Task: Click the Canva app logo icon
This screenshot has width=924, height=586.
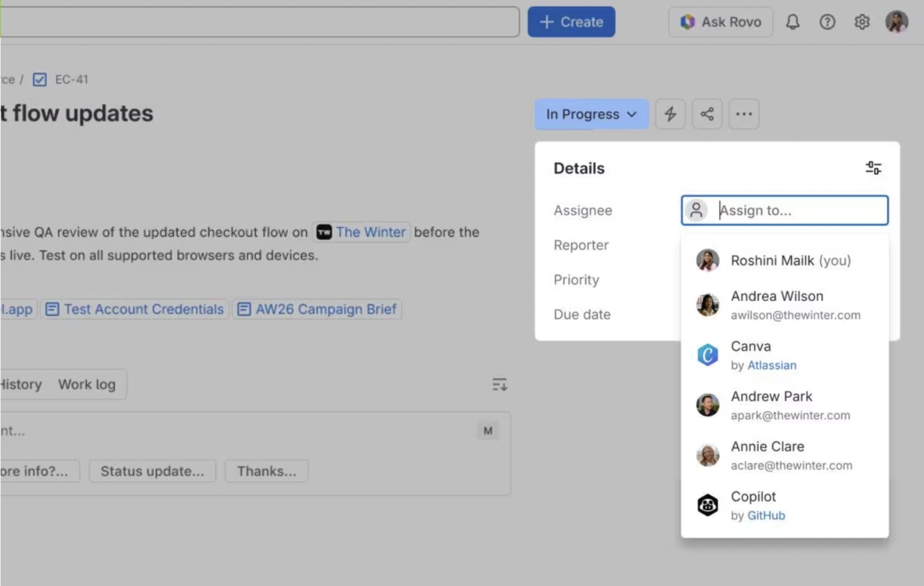Action: (708, 355)
